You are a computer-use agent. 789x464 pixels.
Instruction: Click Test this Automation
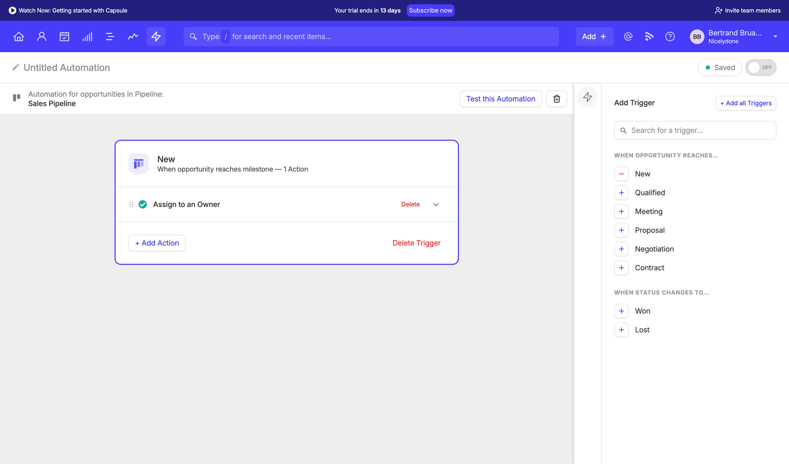(501, 99)
